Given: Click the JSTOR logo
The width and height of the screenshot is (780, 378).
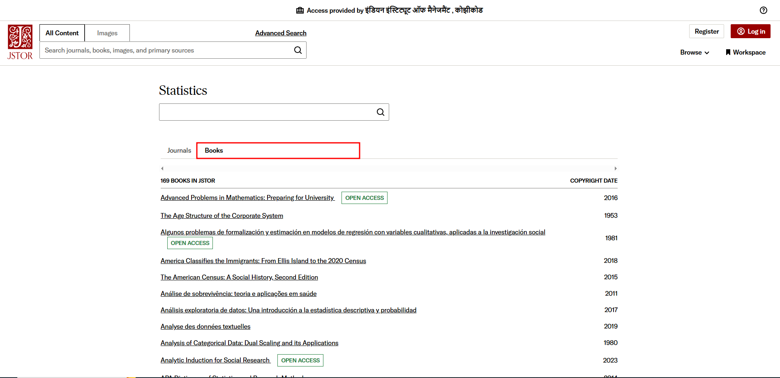Looking at the screenshot, I should point(20,42).
